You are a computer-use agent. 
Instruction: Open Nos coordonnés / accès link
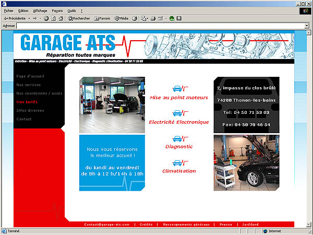[39, 93]
